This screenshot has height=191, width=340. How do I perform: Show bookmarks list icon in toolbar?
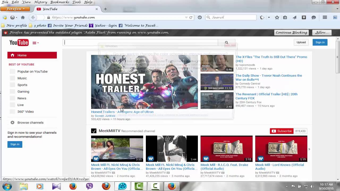click(x=285, y=18)
